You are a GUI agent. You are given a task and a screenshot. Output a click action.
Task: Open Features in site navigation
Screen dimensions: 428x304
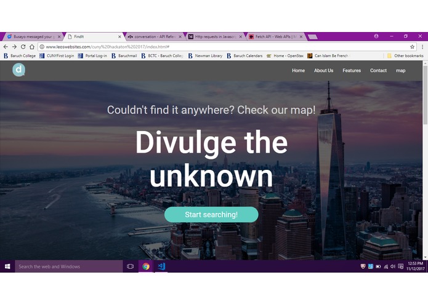pos(352,71)
